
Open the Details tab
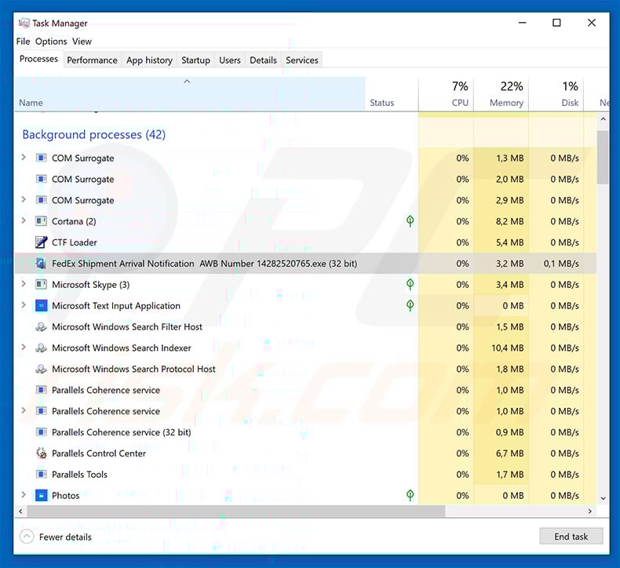click(x=263, y=60)
